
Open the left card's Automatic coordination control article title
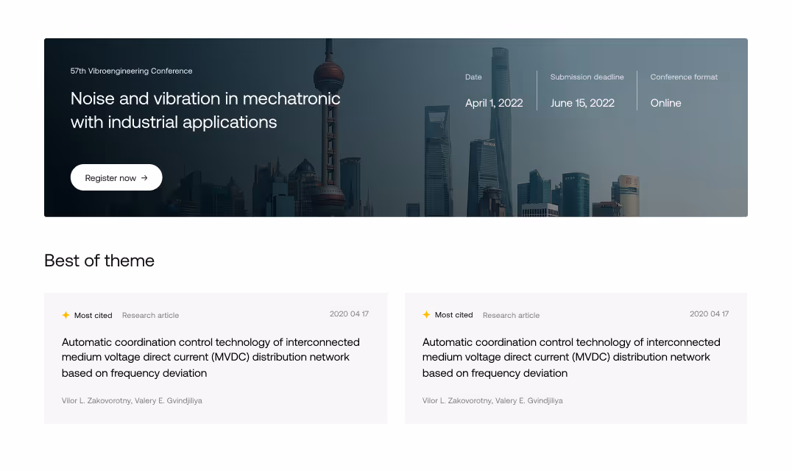point(211,358)
